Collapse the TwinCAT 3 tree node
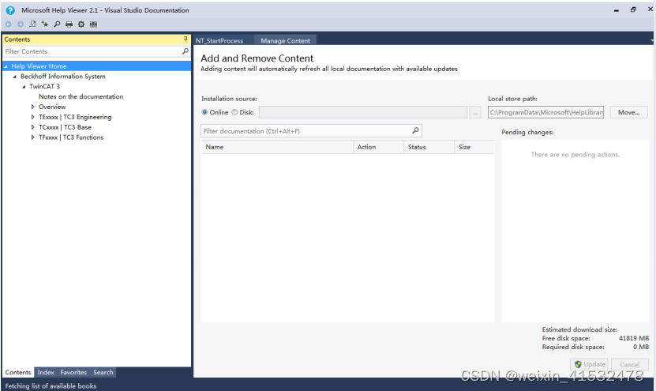656x391 pixels. pos(24,87)
